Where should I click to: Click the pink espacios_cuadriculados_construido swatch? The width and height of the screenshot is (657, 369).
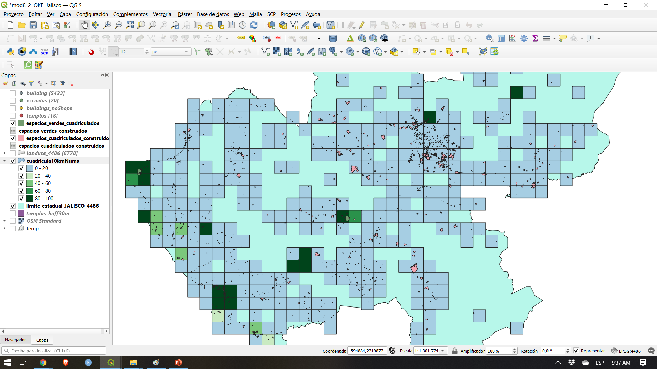(21, 138)
